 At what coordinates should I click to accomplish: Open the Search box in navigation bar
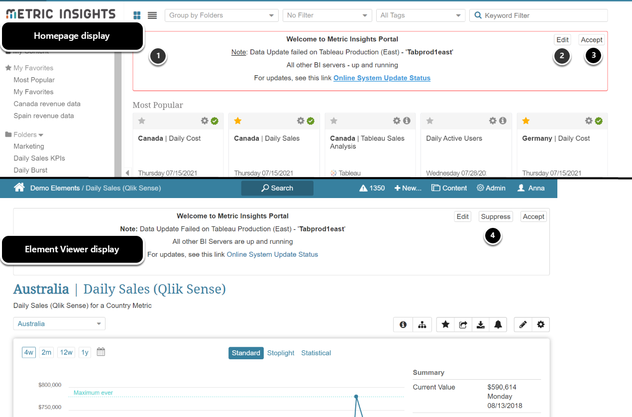pyautogui.click(x=277, y=188)
